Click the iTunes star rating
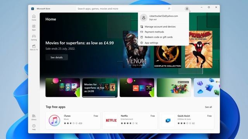The width and height of the screenshot is (248, 139). coord(71,123)
